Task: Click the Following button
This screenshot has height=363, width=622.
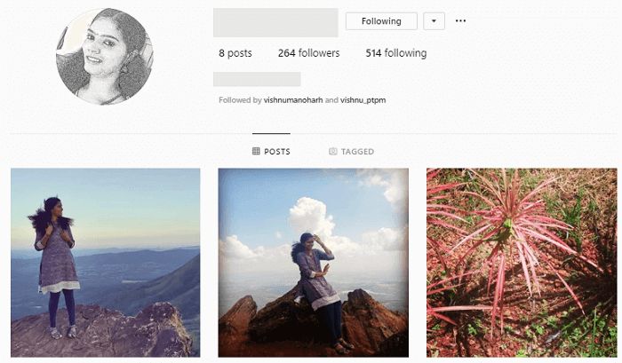Action: (x=381, y=21)
